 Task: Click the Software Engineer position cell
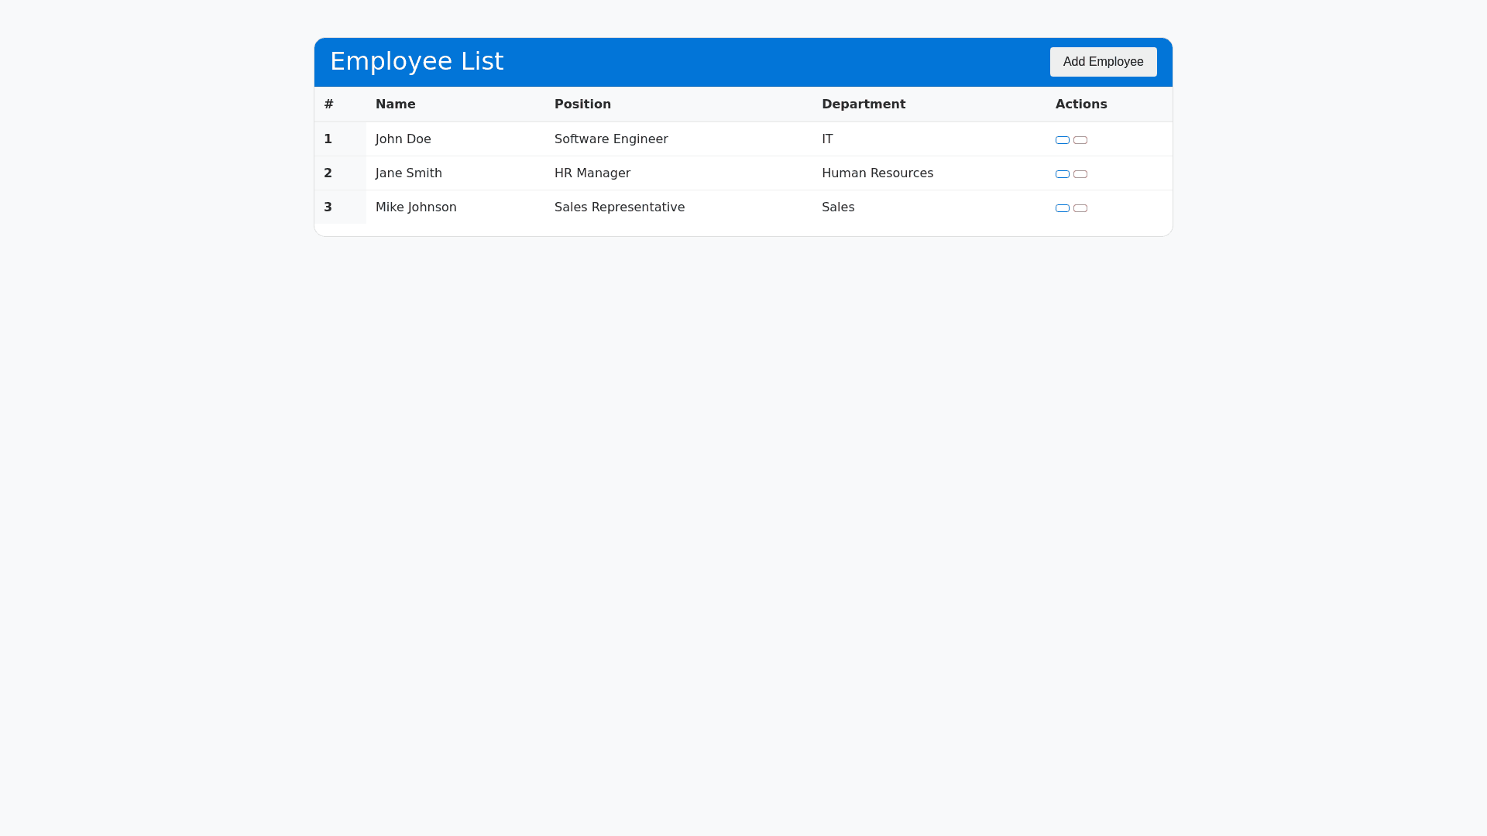610,139
